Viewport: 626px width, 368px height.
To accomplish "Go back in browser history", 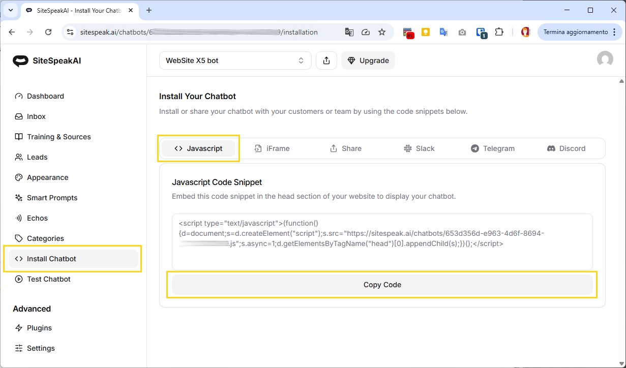I will coord(12,32).
